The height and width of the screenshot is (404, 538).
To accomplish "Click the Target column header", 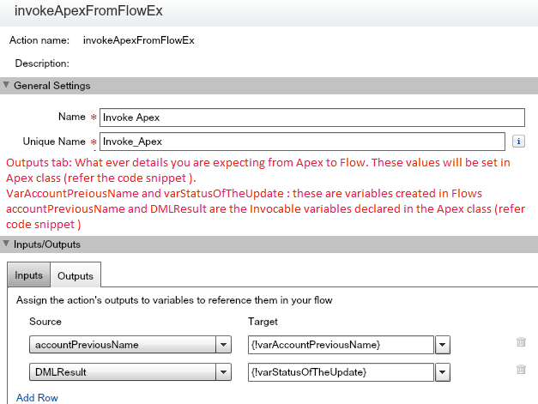I will tap(263, 322).
